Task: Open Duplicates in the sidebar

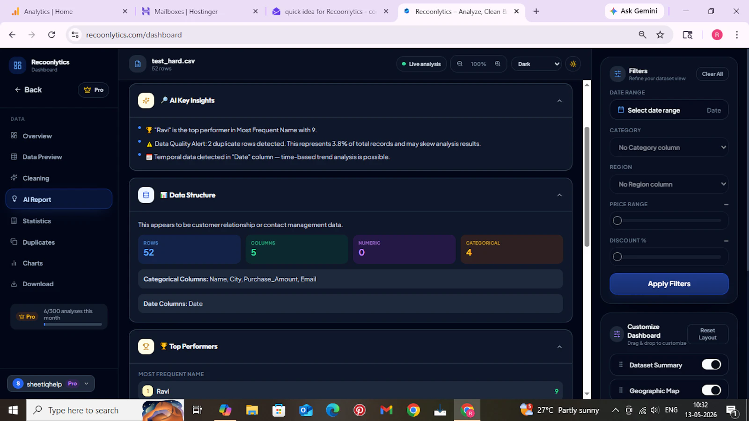Action: pyautogui.click(x=59, y=242)
